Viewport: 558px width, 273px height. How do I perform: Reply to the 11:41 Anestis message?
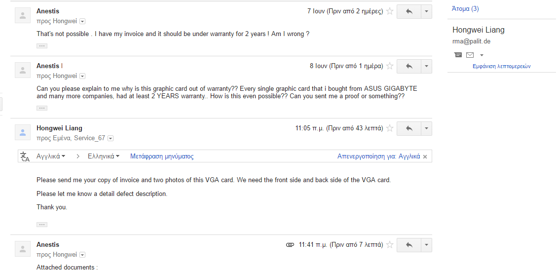tap(409, 245)
